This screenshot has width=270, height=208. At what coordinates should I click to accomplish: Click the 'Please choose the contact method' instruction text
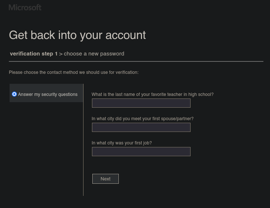pos(74,72)
